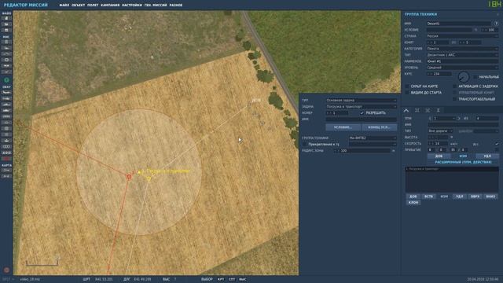Click second map tool icon under КАРТА

pyautogui.click(x=6, y=176)
